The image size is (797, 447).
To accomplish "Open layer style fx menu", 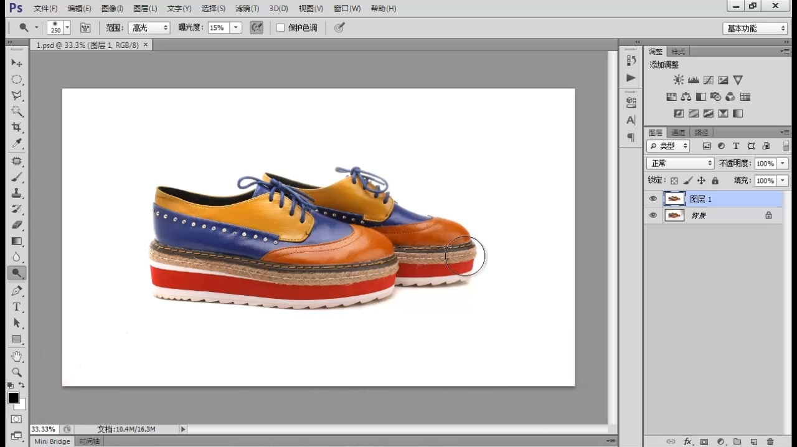I will tap(688, 441).
